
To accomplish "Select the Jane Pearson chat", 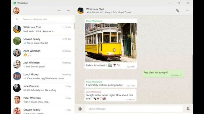I will coord(42,88).
